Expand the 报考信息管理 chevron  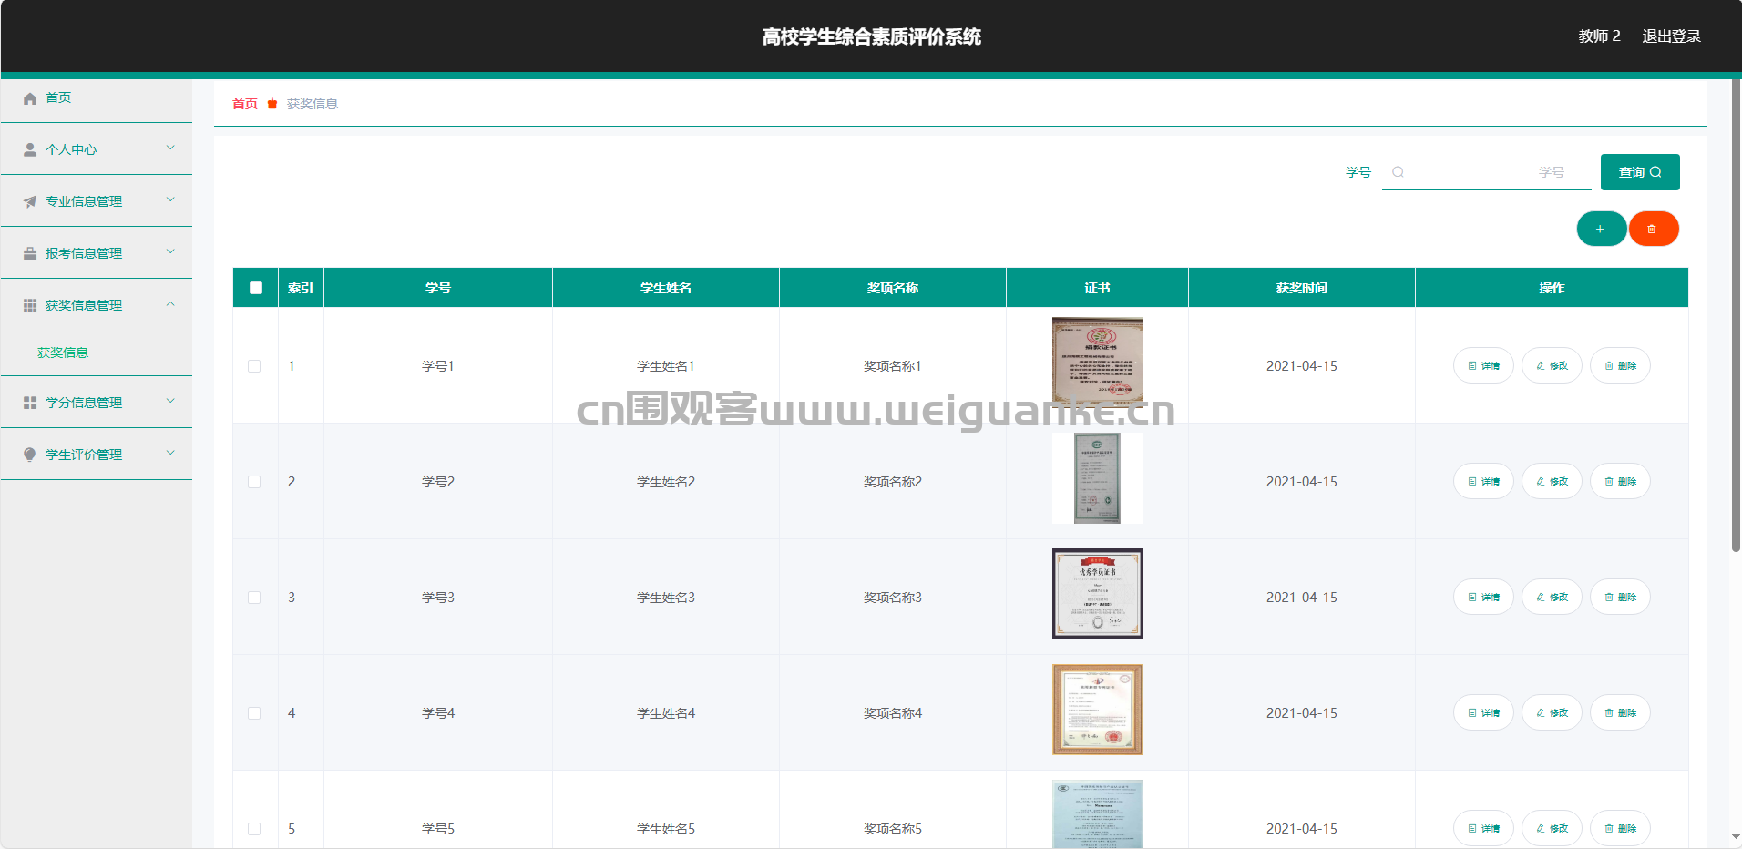[170, 251]
